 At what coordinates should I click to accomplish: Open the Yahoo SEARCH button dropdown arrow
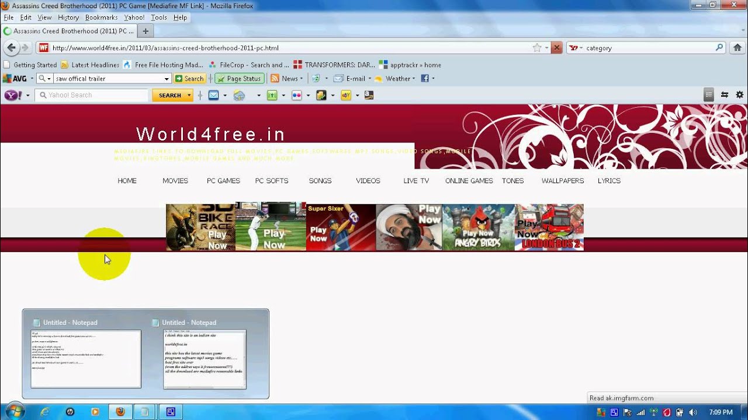pyautogui.click(x=189, y=95)
